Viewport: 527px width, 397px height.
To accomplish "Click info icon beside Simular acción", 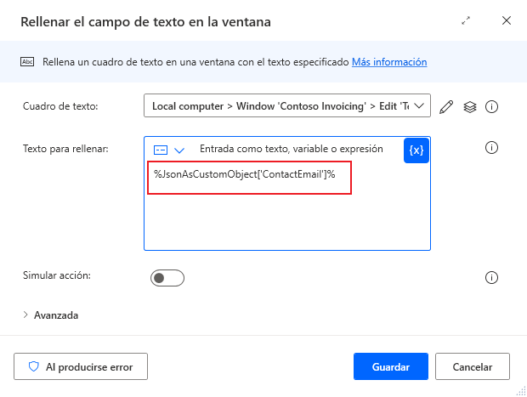I will [490, 277].
